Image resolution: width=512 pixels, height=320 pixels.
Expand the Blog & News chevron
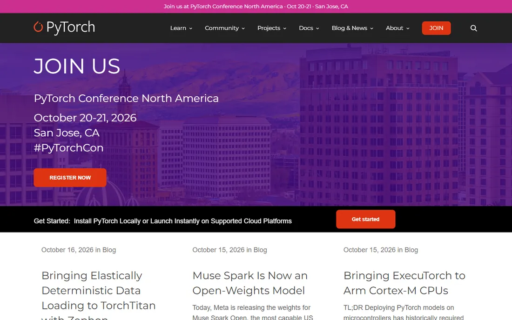[371, 28]
